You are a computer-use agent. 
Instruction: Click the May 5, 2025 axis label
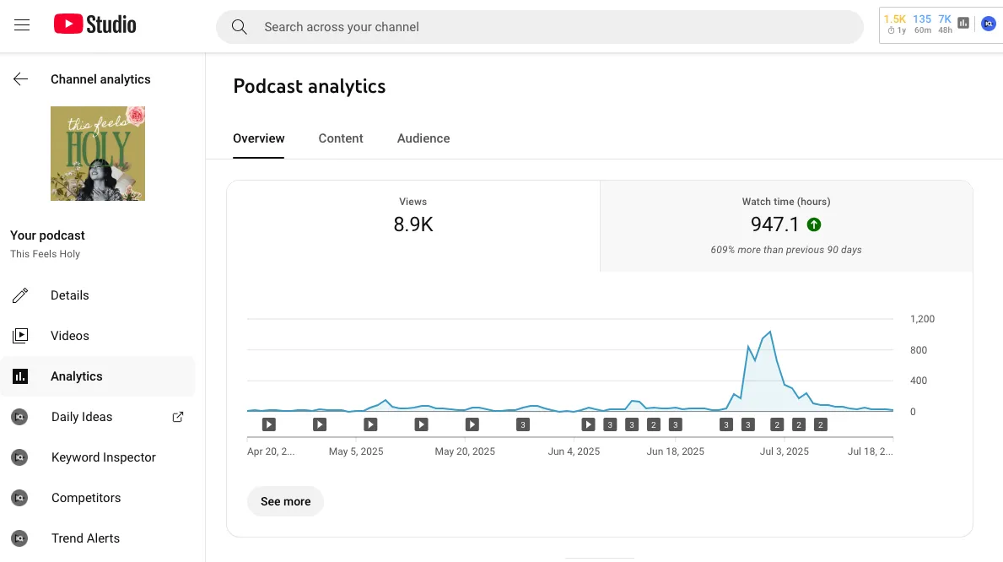click(356, 451)
